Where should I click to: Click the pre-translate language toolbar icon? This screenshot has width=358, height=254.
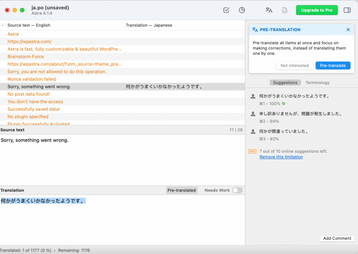(268, 10)
